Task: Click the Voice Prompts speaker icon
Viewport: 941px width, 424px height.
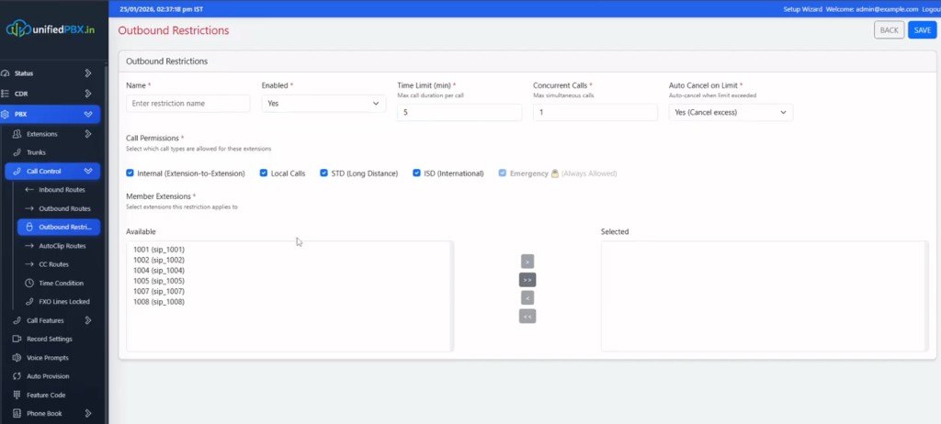Action: click(x=17, y=357)
